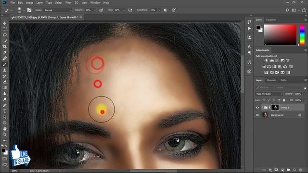Select the Eraser tool
This screenshot has height=173, width=308.
4,82
